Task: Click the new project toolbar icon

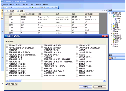Action: click(3, 7)
